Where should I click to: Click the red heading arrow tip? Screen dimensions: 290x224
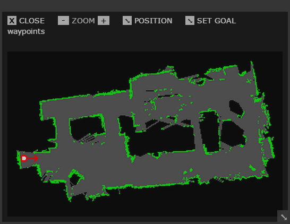[x=37, y=158]
